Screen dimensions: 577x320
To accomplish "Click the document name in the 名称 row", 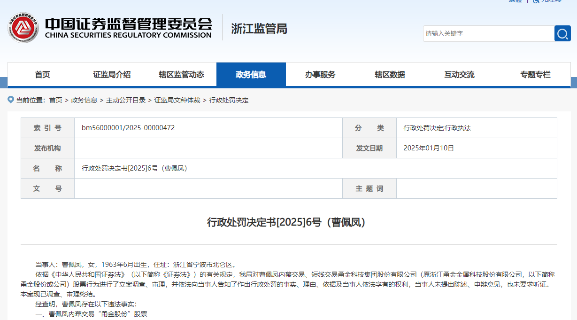I will tap(136, 168).
